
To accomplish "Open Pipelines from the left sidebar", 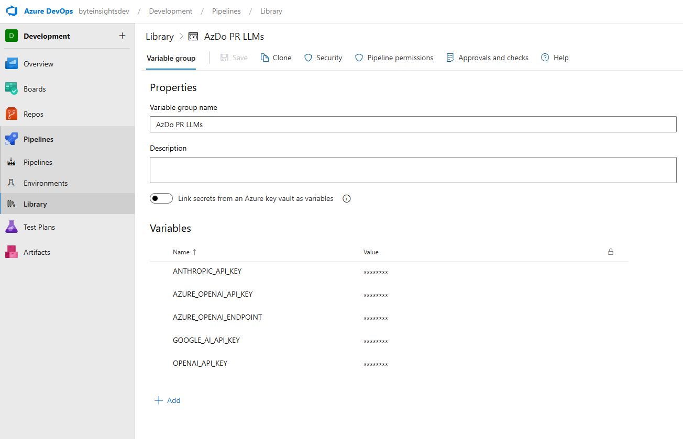I will coord(39,139).
